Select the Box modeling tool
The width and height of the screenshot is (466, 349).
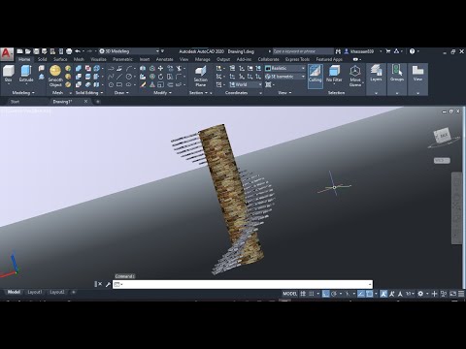9,74
